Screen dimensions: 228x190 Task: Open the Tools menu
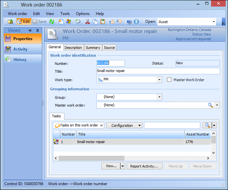[x=65, y=14]
